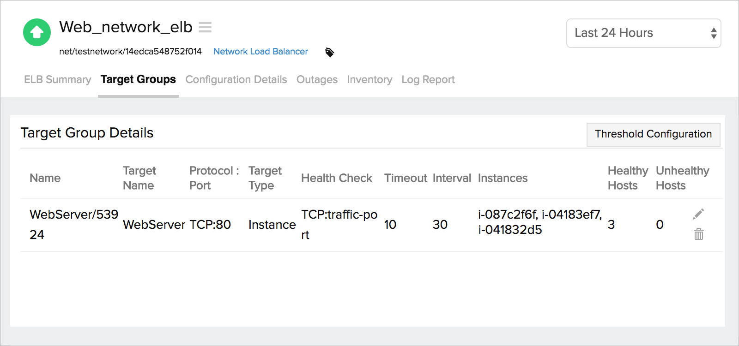Select the Target Groups tab
This screenshot has width=739, height=346.
(x=138, y=79)
